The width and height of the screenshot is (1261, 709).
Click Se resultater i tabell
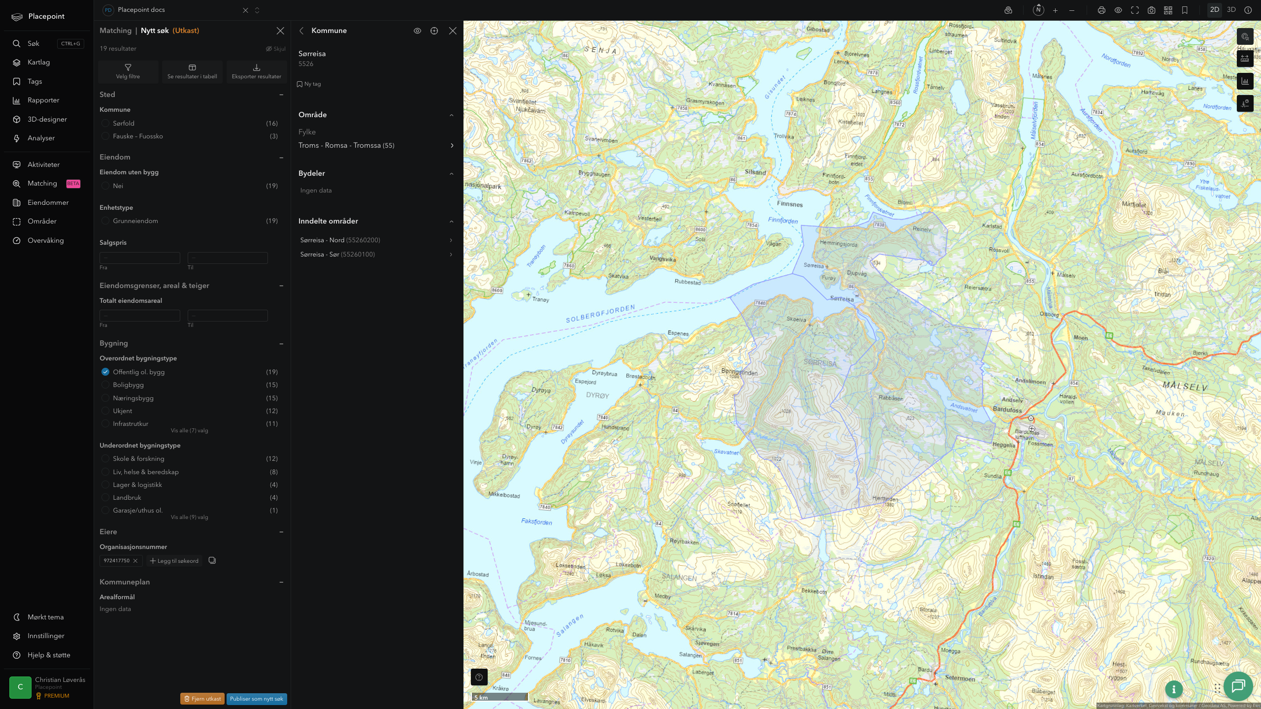coord(192,72)
